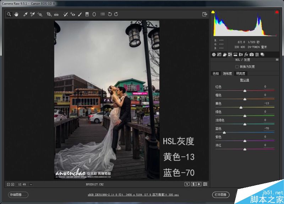Open the zoom level dropdown
Viewport: 284px width, 204px height.
(x=31, y=184)
